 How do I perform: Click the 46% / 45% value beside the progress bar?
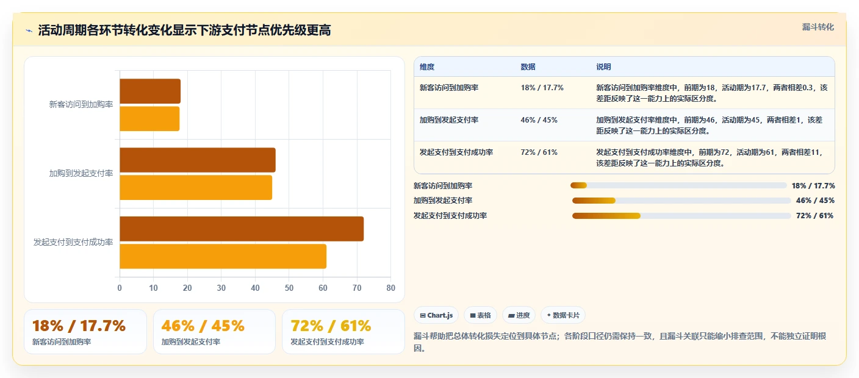(815, 201)
